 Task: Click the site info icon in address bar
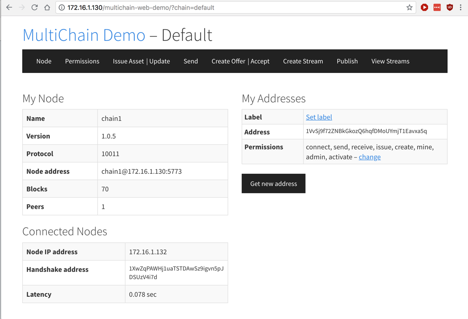(62, 8)
